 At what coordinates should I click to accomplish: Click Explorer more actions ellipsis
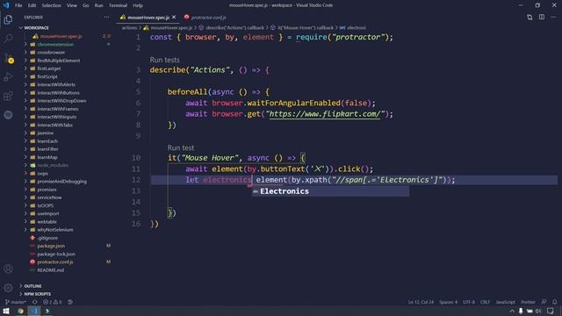click(106, 18)
